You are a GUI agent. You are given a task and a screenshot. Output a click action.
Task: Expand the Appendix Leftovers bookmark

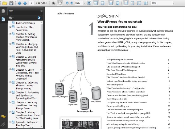(x=10, y=122)
